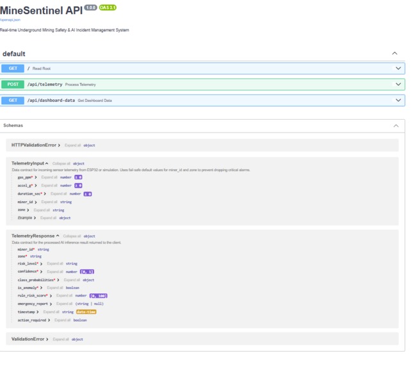Viewport: 417px width, 367px height.
Task: Click the 'Get Dashboard Data' endpoint summary
Action: [x=95, y=101]
